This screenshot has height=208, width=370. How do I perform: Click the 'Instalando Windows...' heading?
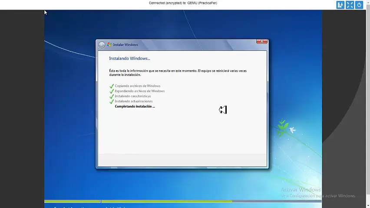[129, 58]
